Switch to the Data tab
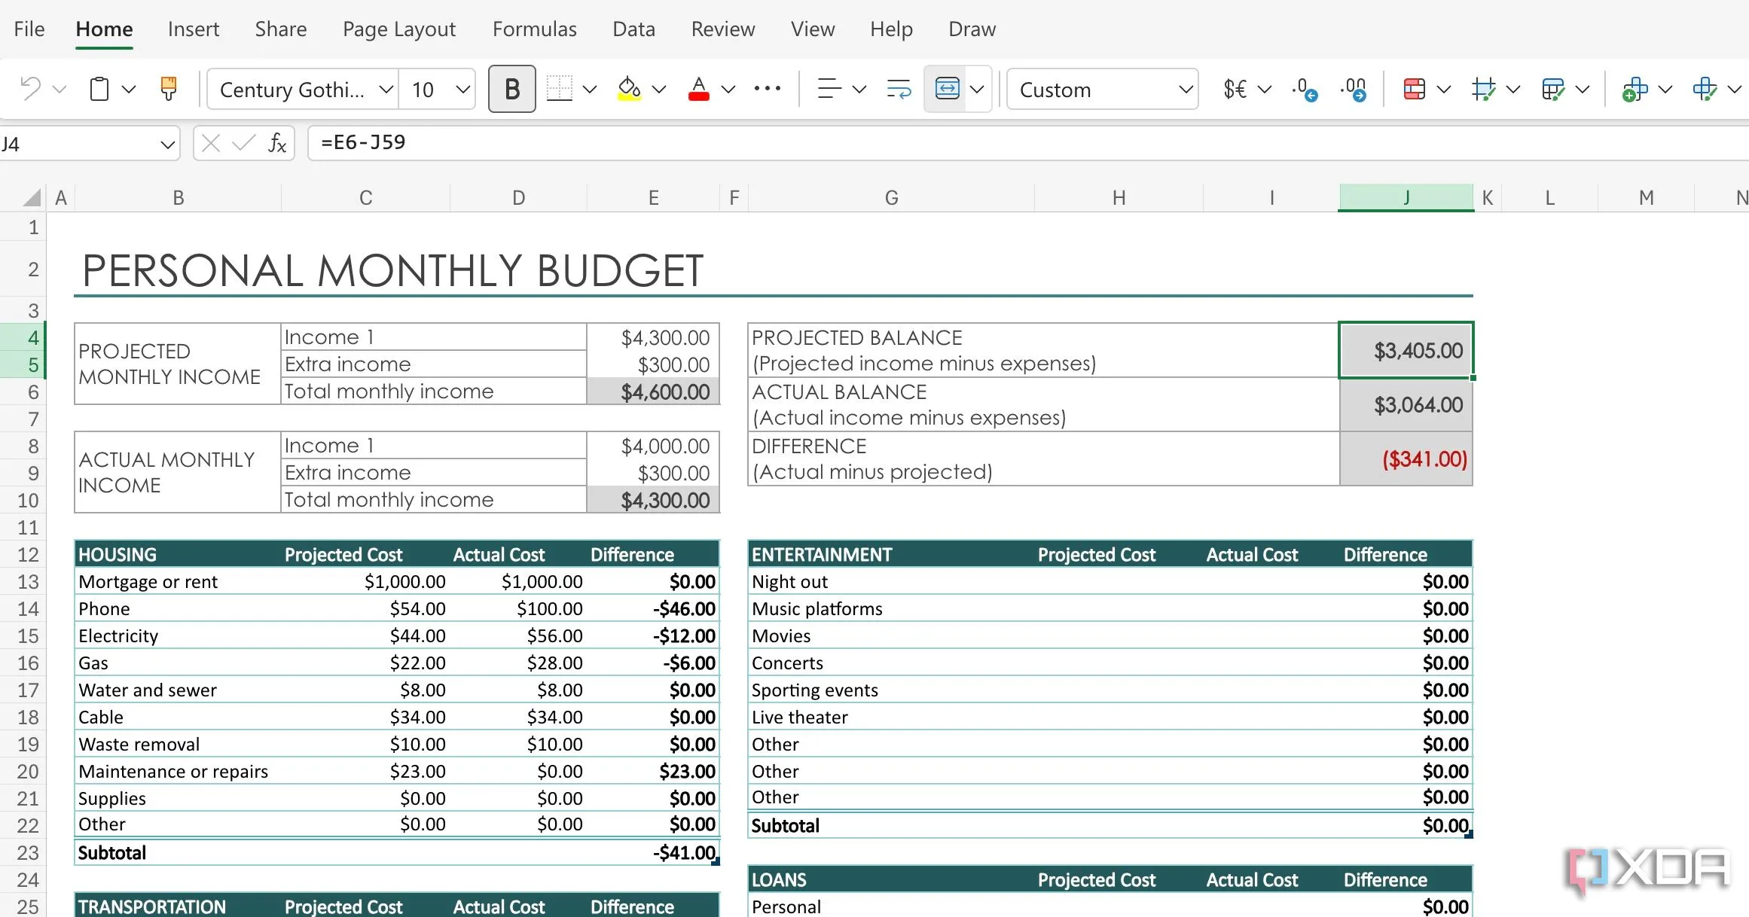 click(x=634, y=29)
